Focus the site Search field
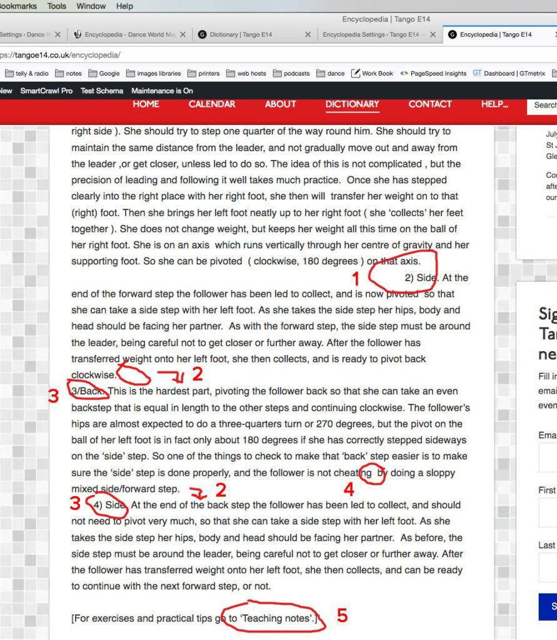 pos(542,105)
